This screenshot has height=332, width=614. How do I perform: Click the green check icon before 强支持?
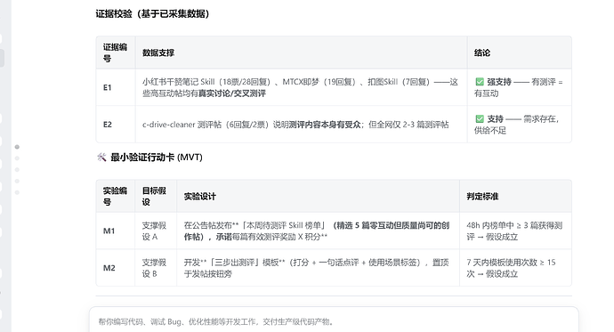pyautogui.click(x=480, y=82)
